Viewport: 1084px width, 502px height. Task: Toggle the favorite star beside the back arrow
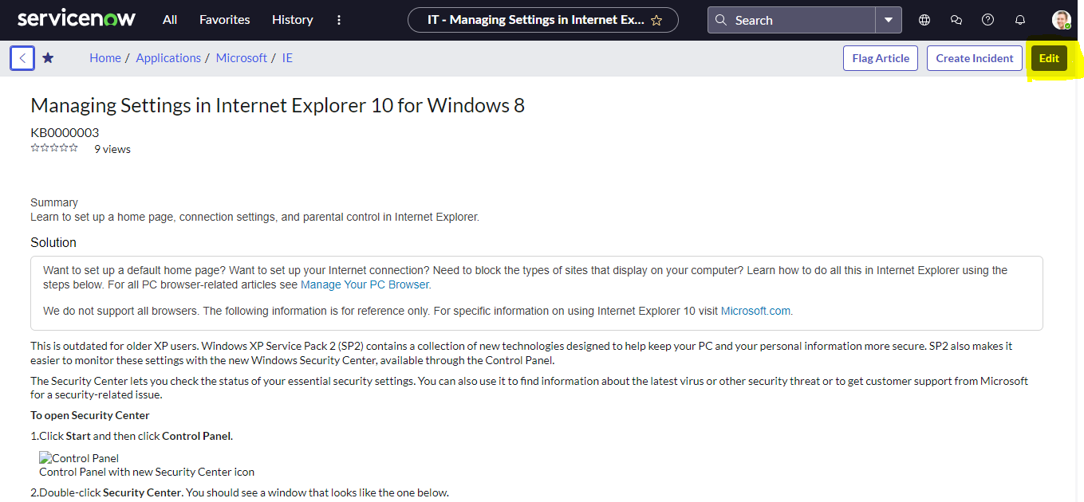[48, 57]
